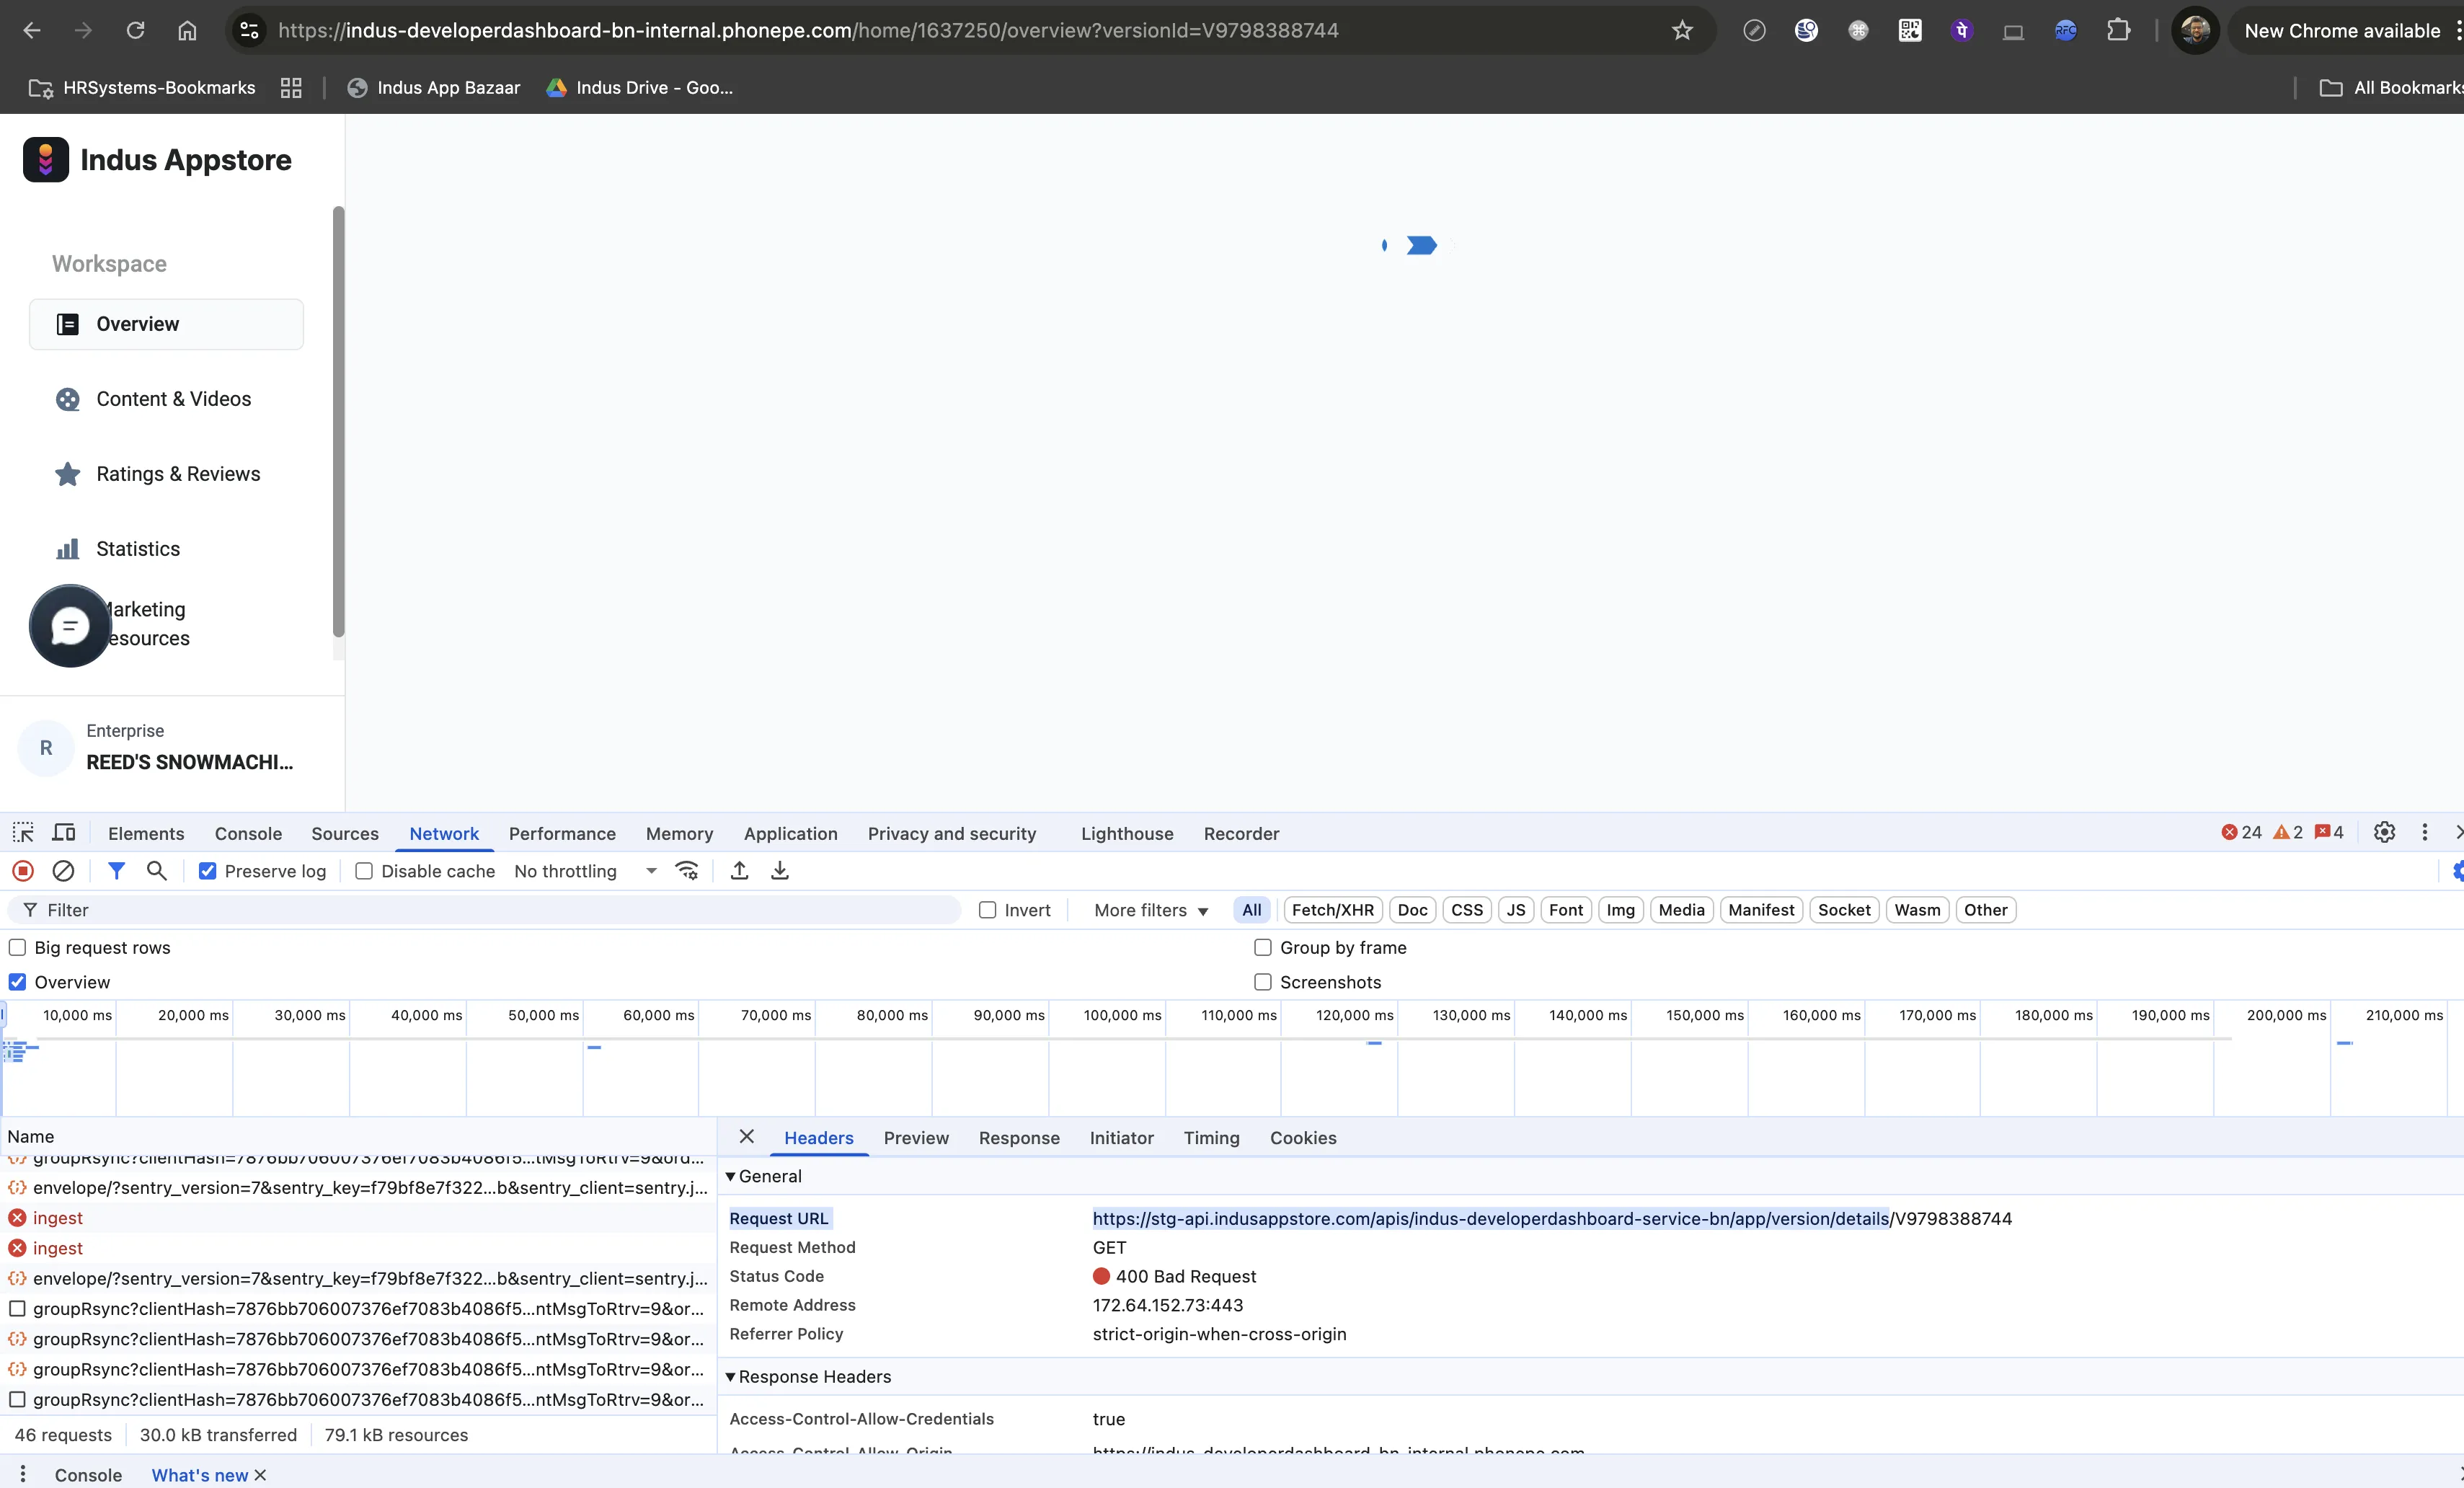The width and height of the screenshot is (2464, 1488).
Task: Open the bottom drawer three-dot menu
Action: tap(23, 1474)
